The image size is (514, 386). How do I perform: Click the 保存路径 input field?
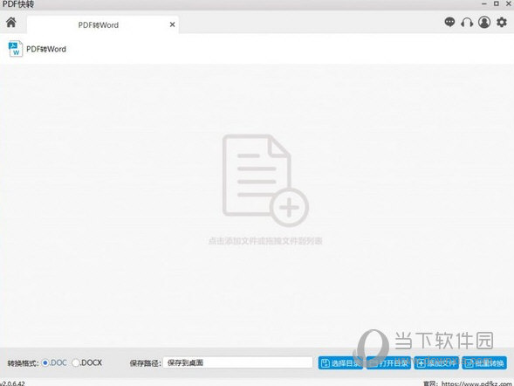pyautogui.click(x=238, y=362)
